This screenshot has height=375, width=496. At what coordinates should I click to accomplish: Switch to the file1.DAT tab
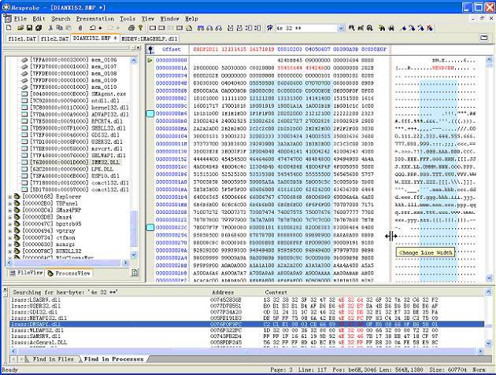(x=22, y=39)
